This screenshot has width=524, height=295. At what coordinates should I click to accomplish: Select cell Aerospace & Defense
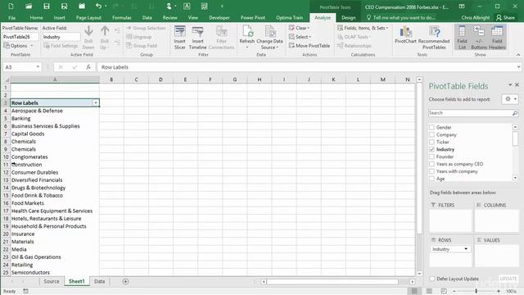point(55,111)
